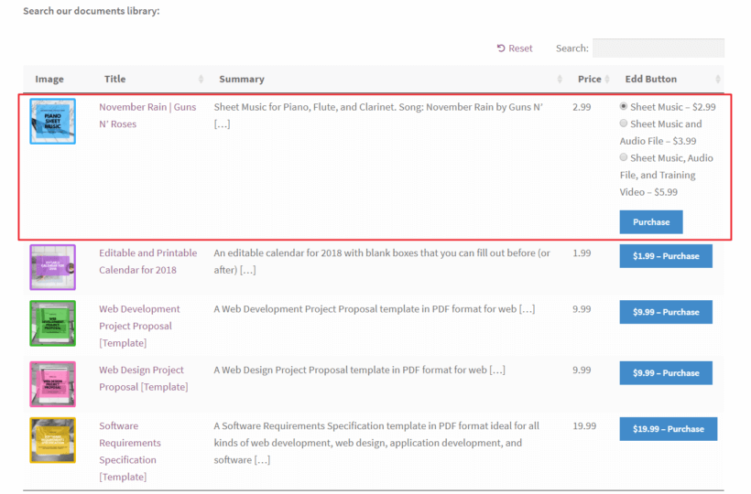
Task: Click the Summary column header text
Action: pyautogui.click(x=242, y=80)
